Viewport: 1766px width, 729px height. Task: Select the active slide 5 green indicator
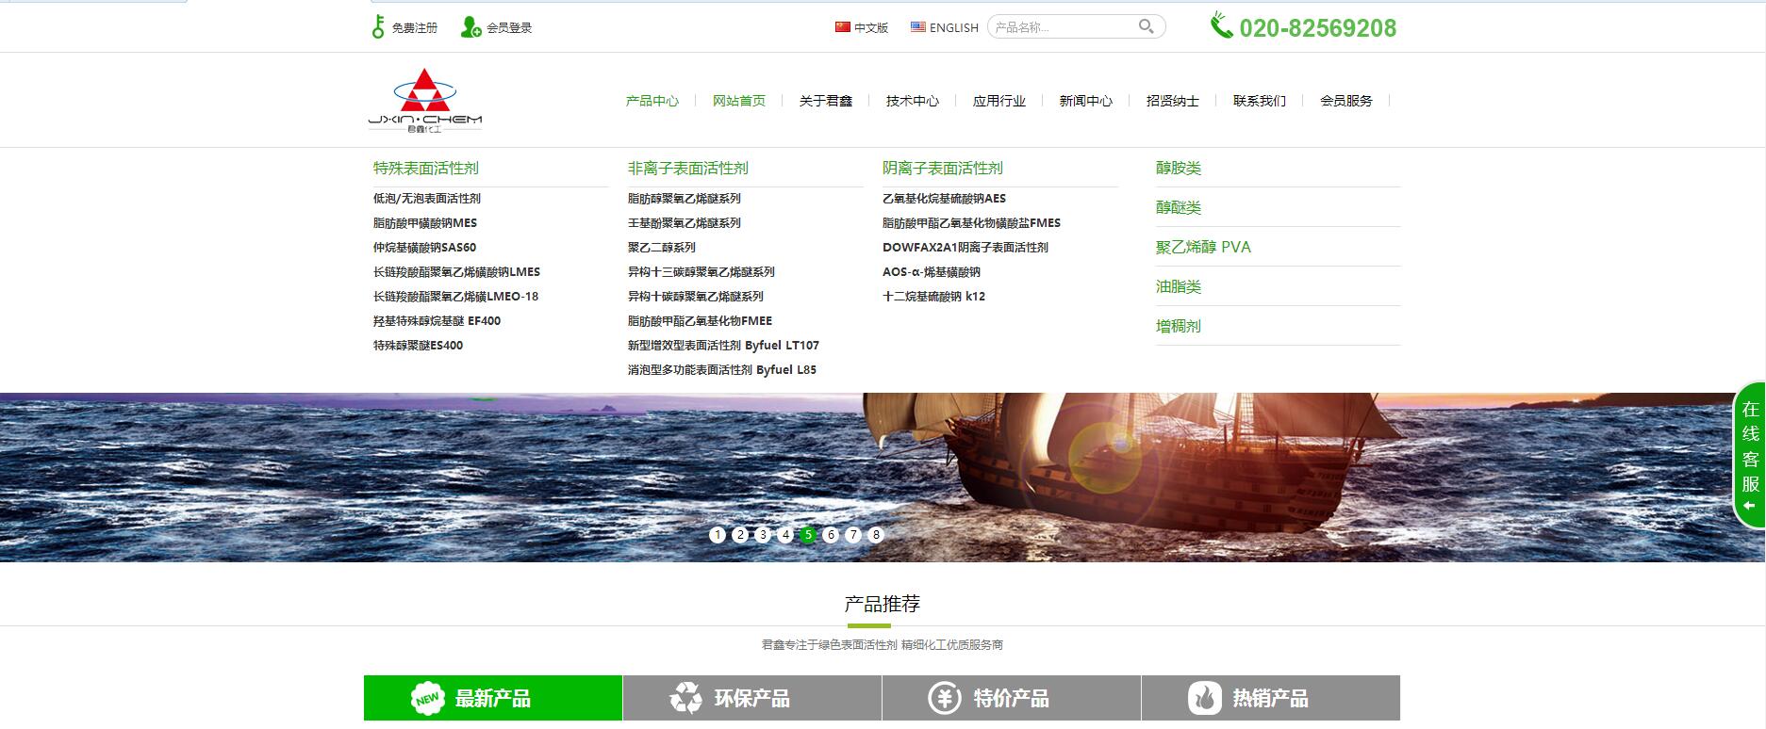click(x=808, y=535)
